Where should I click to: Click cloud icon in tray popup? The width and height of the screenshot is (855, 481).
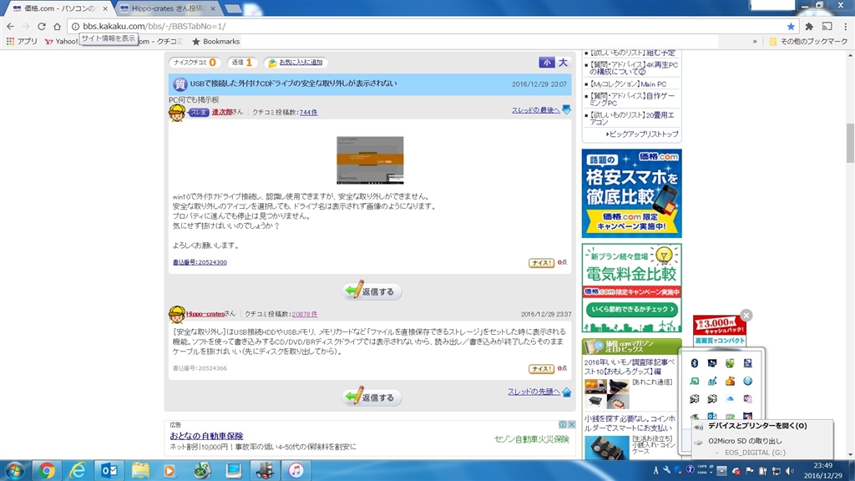point(730,398)
